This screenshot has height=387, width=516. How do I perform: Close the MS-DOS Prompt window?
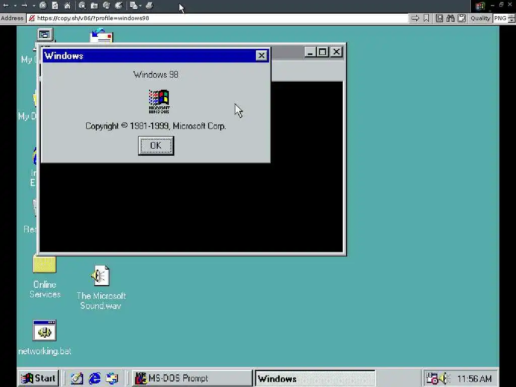click(x=336, y=52)
